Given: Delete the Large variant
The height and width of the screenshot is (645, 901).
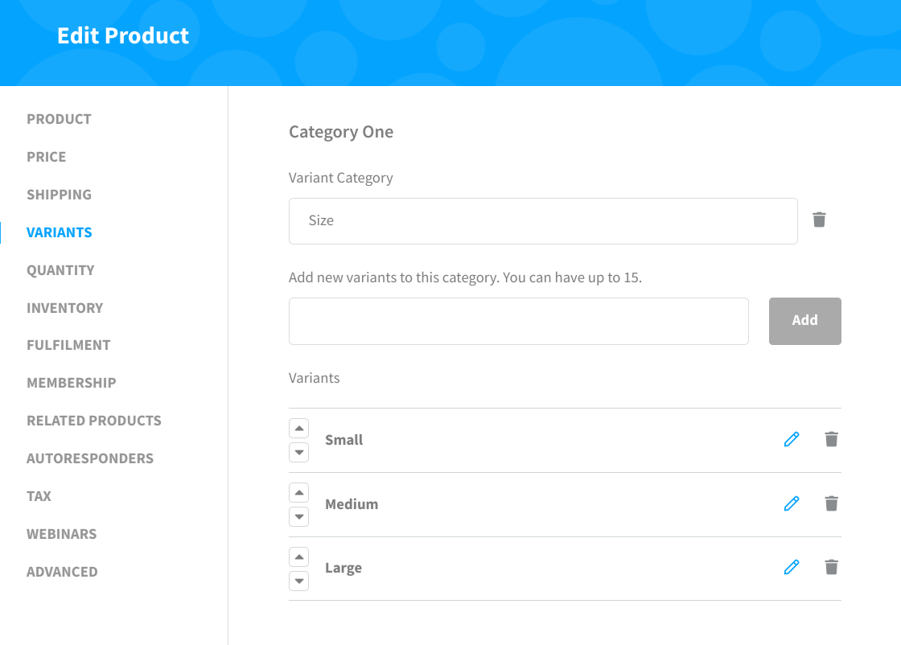Looking at the screenshot, I should coord(831,568).
